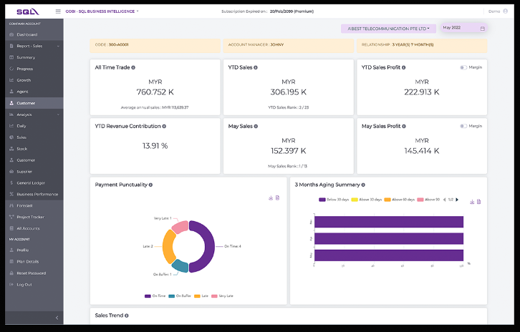Viewport: 520px width, 332px height.
Task: Toggle the Very Late legend entry
Action: (x=222, y=296)
